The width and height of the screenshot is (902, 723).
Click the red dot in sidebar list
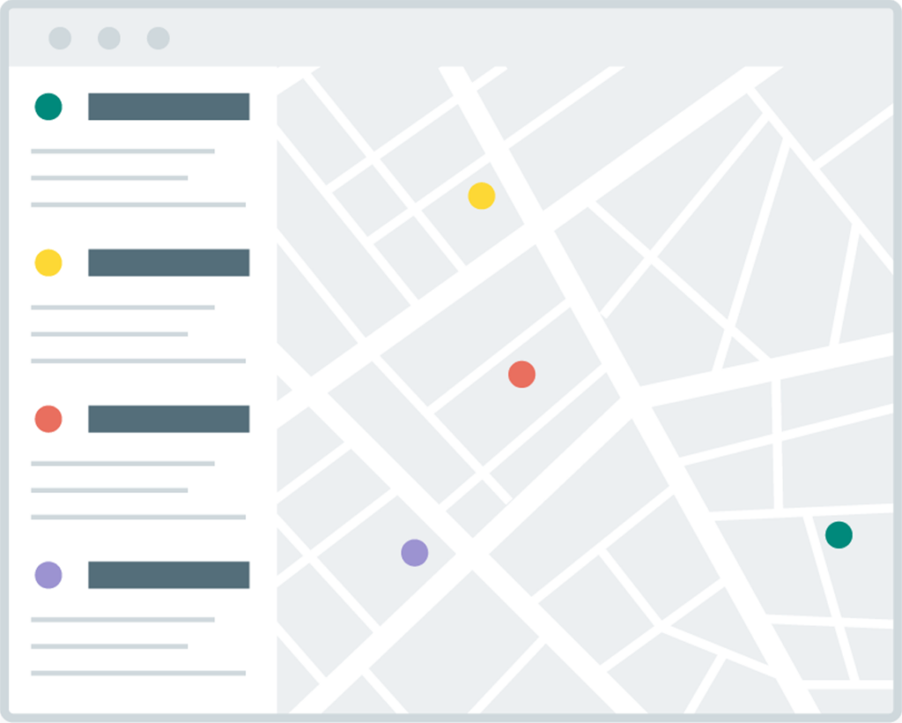(48, 419)
